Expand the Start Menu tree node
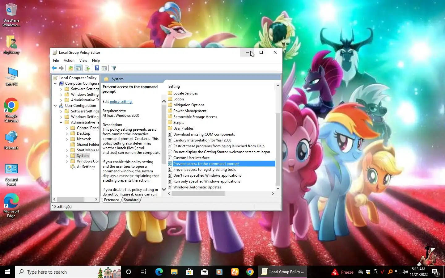445x278 pixels. (x=67, y=150)
